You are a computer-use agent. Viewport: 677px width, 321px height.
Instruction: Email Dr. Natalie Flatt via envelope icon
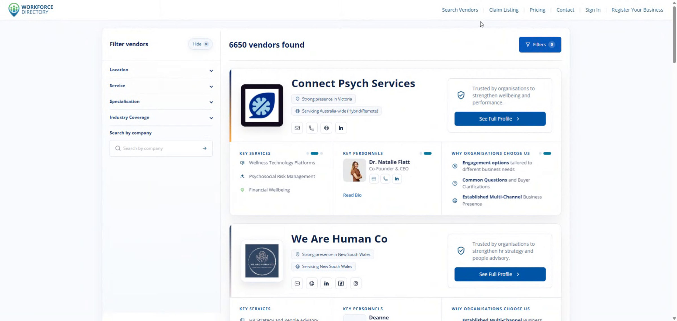coord(374,179)
